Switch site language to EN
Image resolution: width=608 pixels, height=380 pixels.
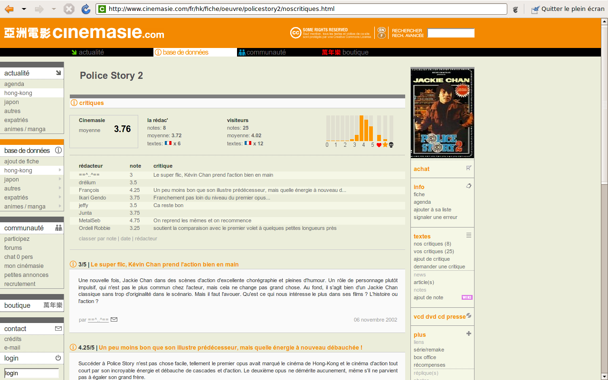pos(381,30)
